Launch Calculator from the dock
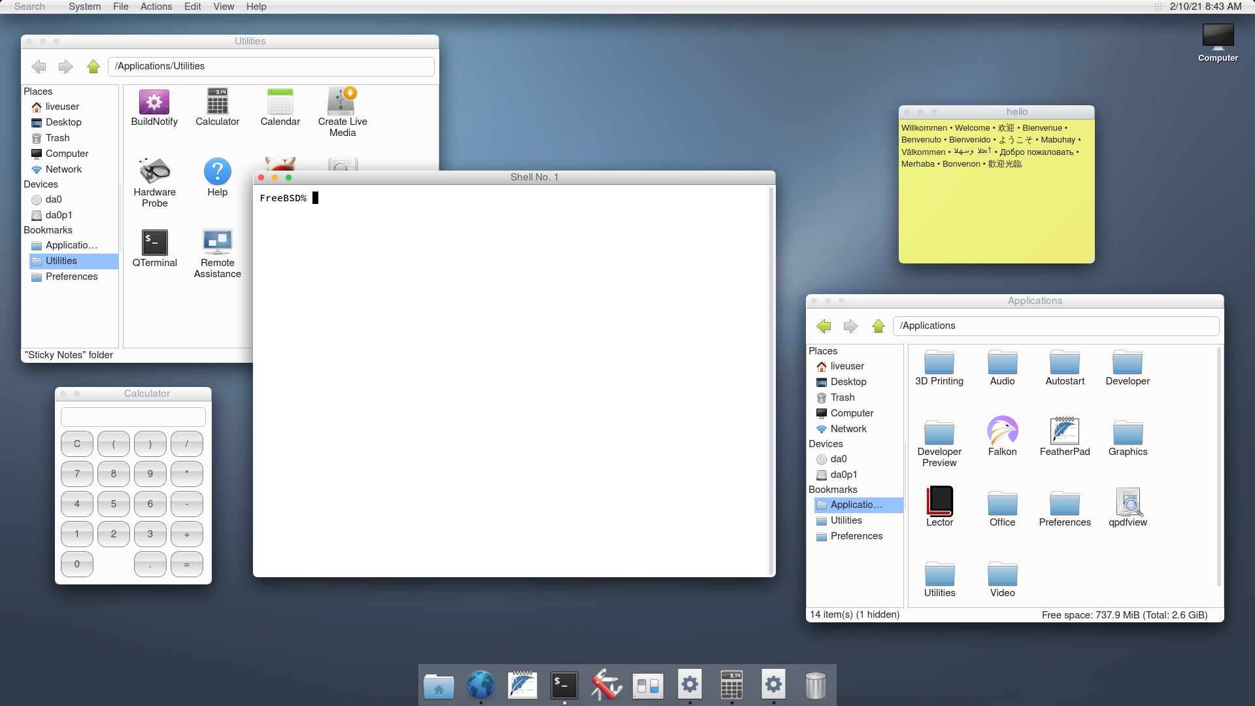 coord(731,685)
